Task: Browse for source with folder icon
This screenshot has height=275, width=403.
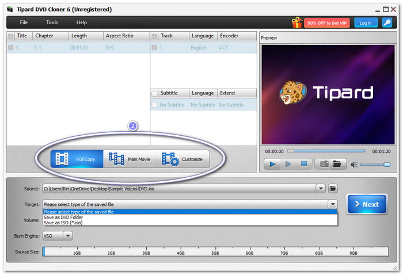Action: [x=333, y=189]
